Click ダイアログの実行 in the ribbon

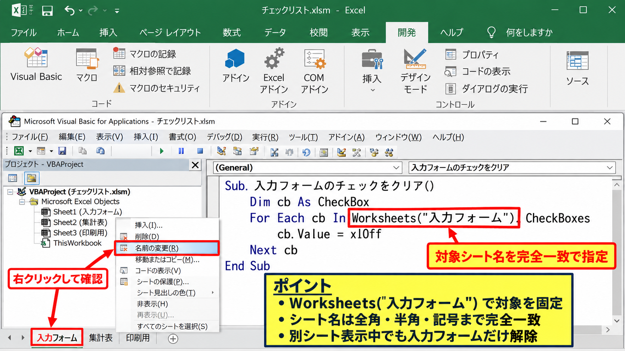tap(486, 89)
